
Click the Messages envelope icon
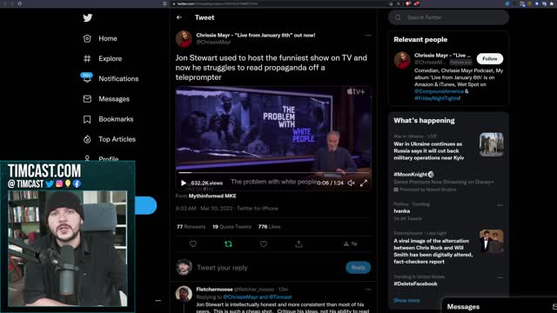coord(87,99)
